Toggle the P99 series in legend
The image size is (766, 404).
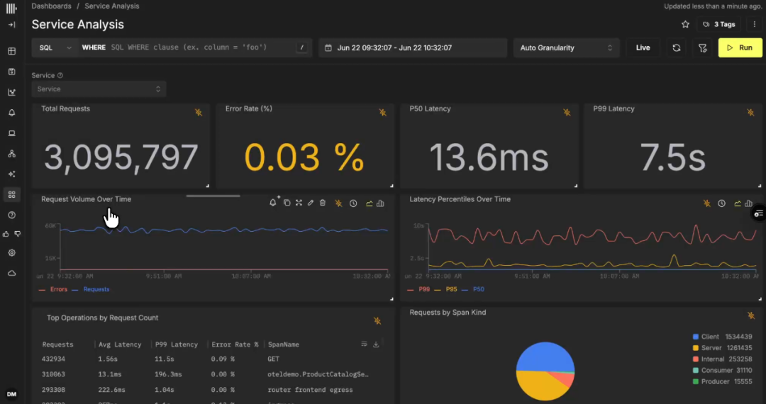click(418, 289)
